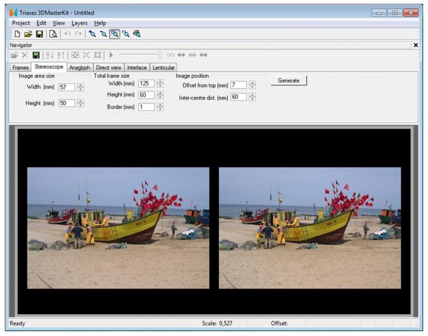Decrease Border value using the down arrow

tap(160, 108)
